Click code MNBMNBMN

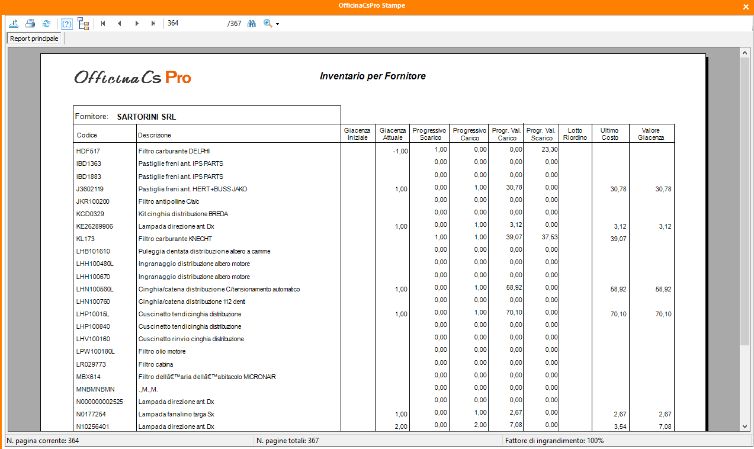[x=95, y=389]
